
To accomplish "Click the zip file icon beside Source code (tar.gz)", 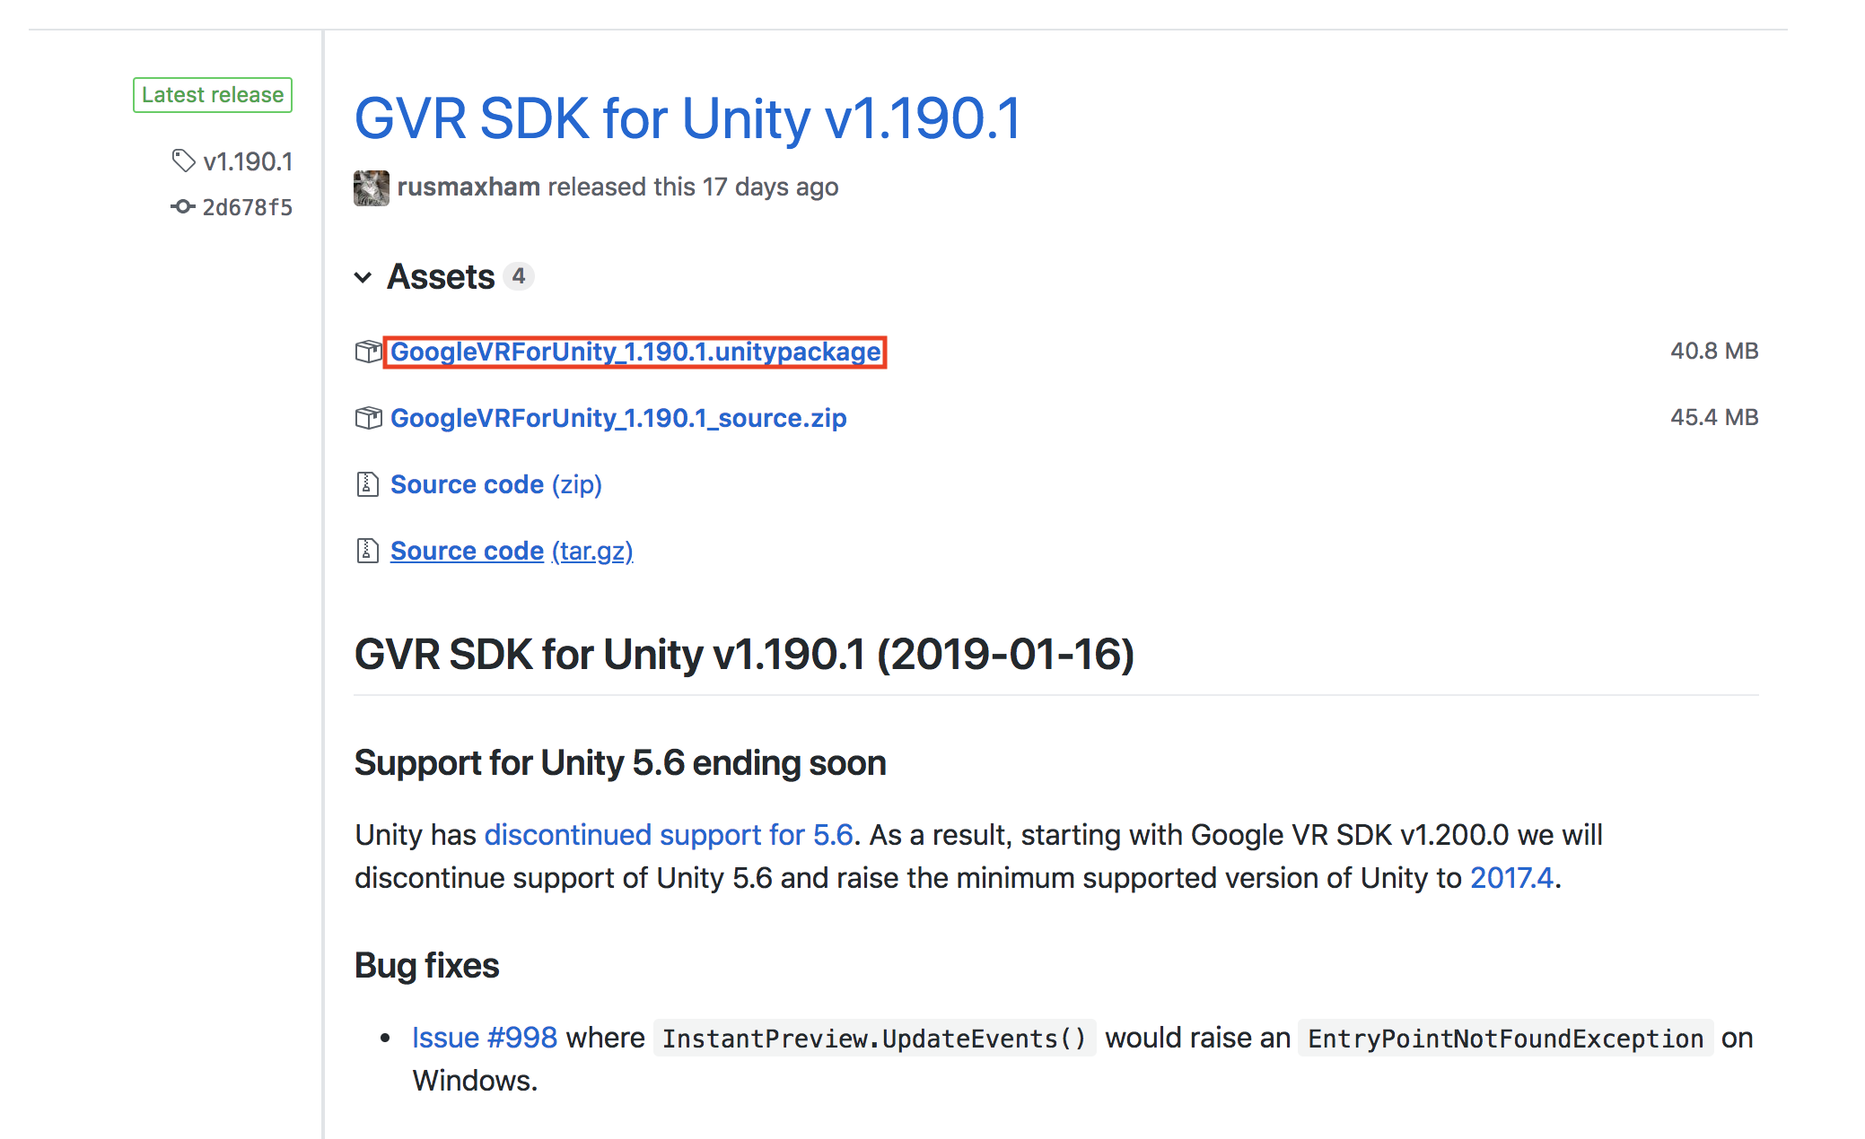I will [x=367, y=550].
